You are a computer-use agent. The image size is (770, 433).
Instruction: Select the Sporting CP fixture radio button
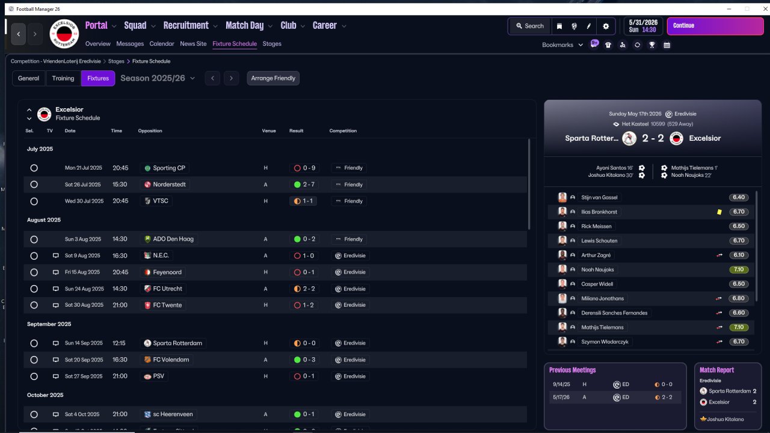(34, 168)
